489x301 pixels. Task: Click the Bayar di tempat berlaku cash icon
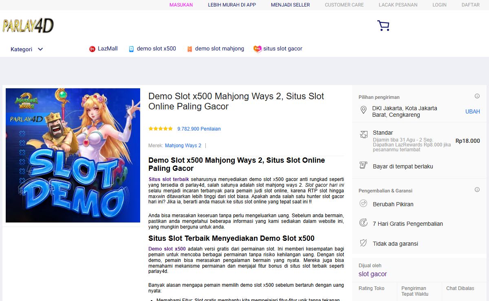coord(363,165)
